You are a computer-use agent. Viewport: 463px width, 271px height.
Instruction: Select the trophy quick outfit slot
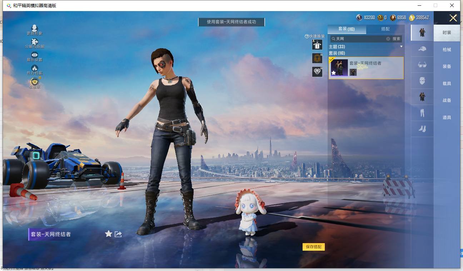317,58
